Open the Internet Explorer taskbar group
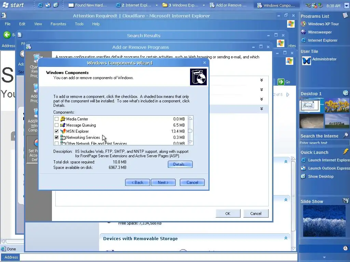 136,5
